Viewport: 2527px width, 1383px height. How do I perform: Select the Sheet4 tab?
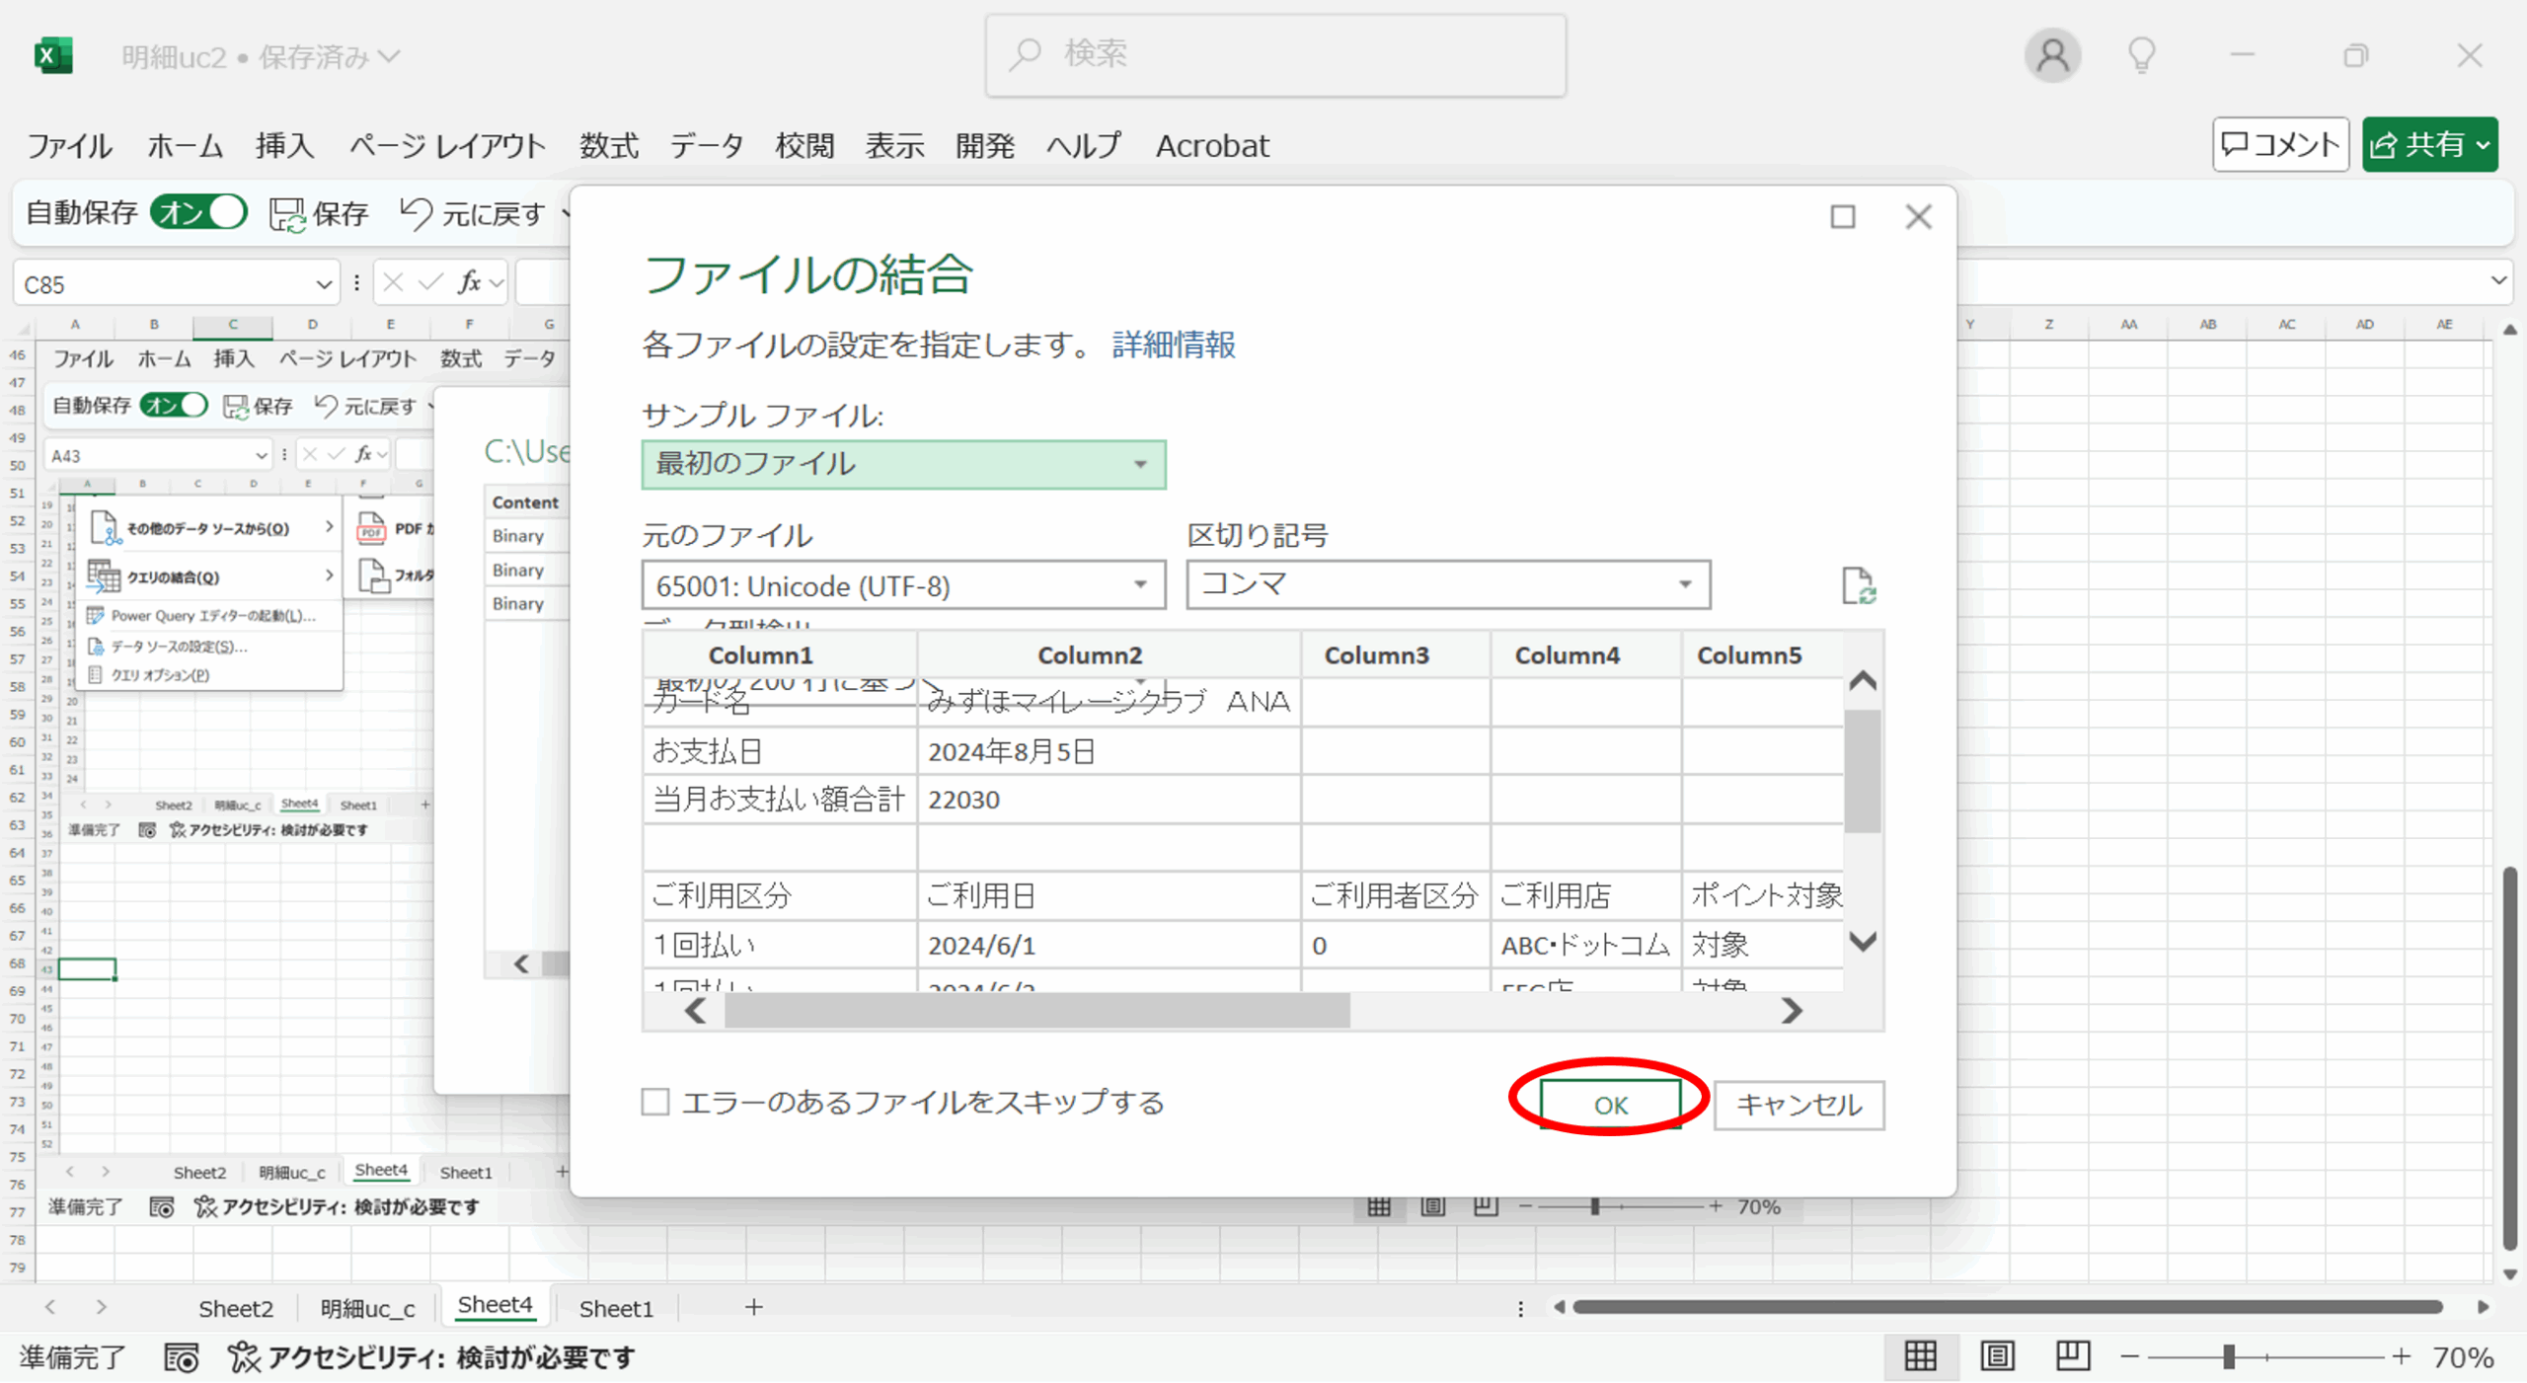coord(495,1305)
